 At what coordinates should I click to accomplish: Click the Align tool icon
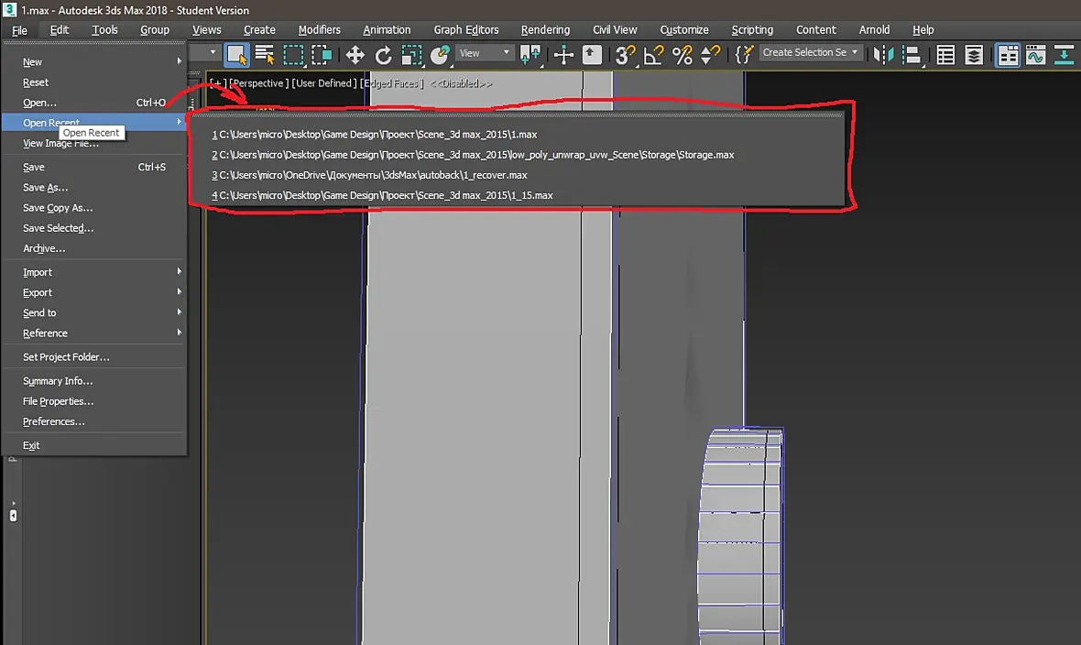(912, 54)
